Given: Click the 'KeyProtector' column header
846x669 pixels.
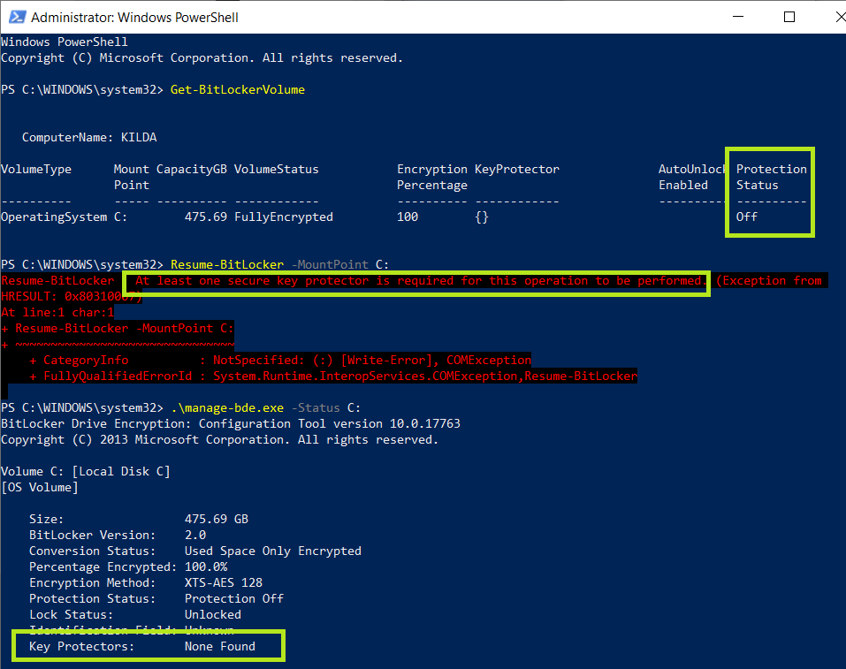Looking at the screenshot, I should 516,170.
